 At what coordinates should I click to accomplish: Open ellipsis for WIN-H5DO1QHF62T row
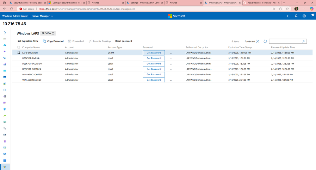pos(171,75)
